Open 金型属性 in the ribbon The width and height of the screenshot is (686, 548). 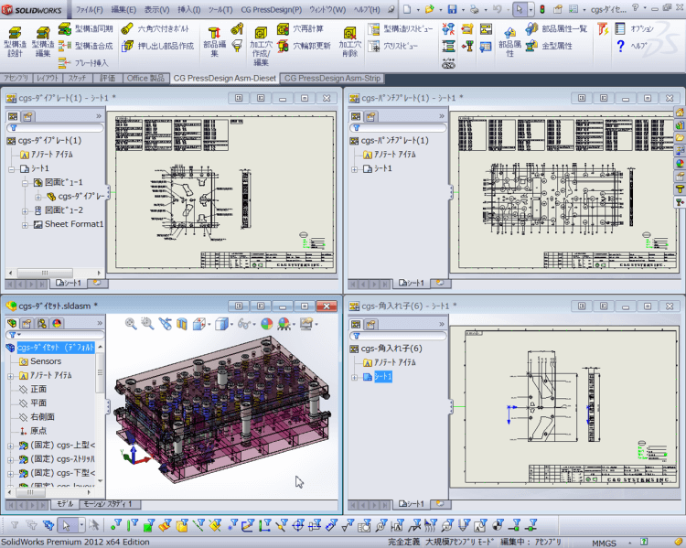[549, 46]
